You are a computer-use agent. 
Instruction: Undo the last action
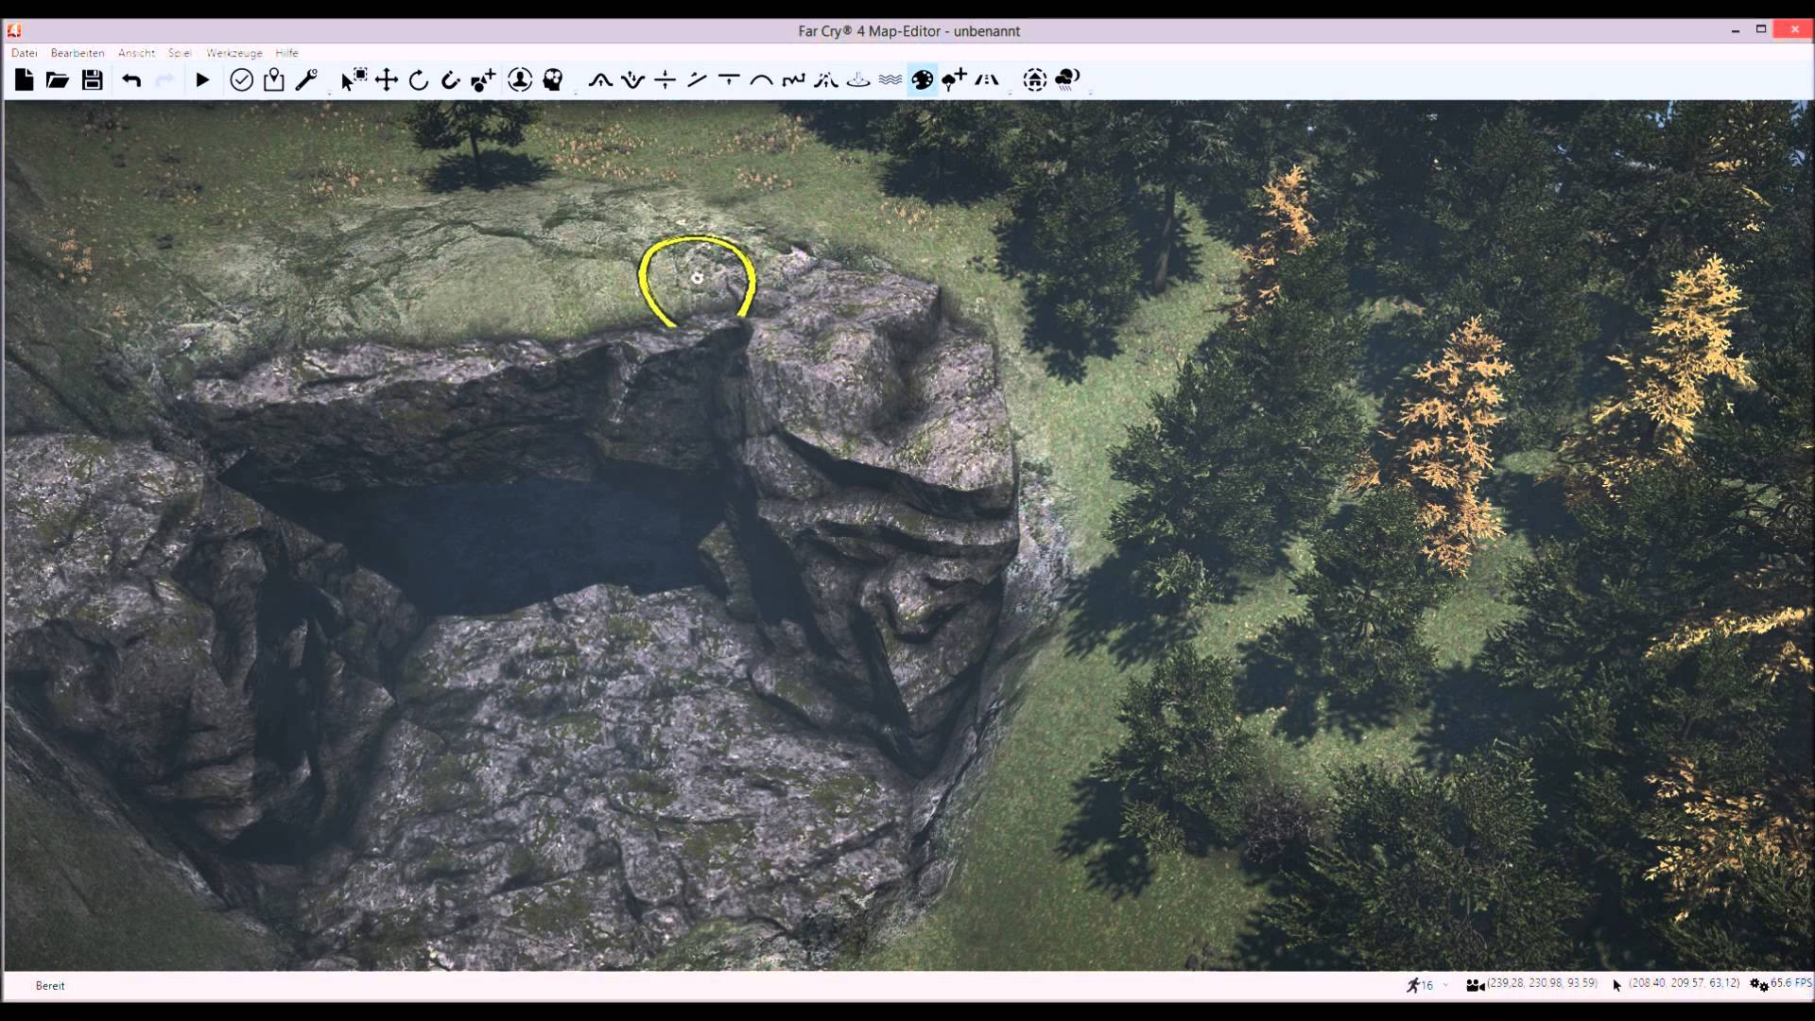[x=131, y=80]
